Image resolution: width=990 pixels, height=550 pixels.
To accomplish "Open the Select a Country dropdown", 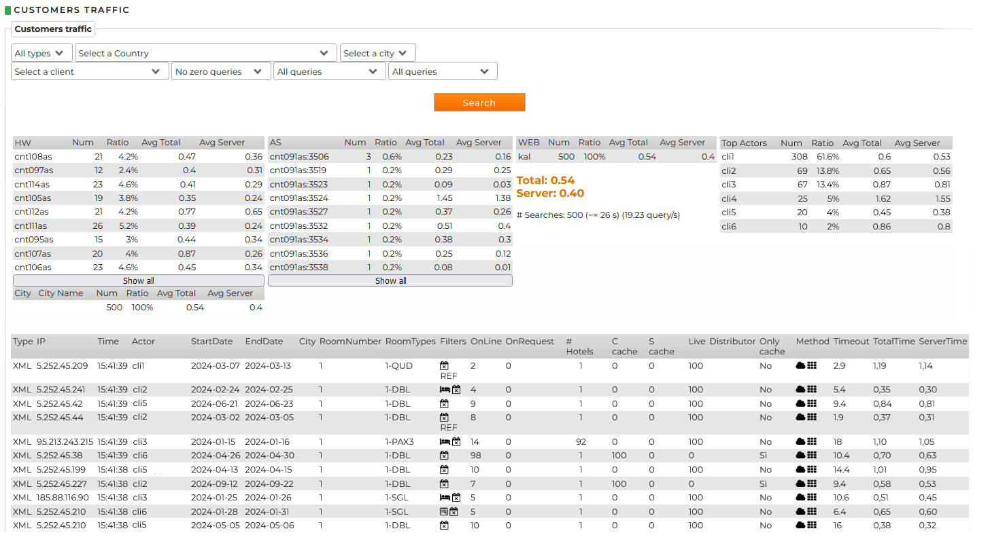I will 206,53.
